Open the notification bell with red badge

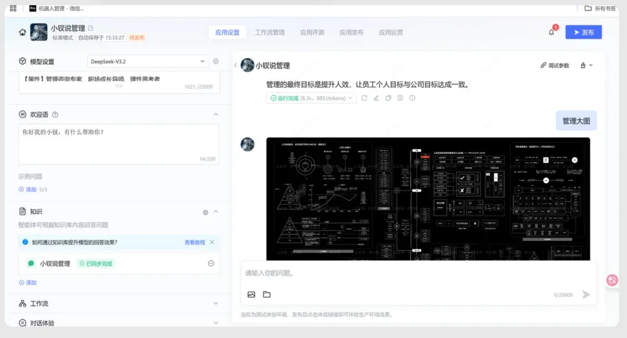coord(552,32)
